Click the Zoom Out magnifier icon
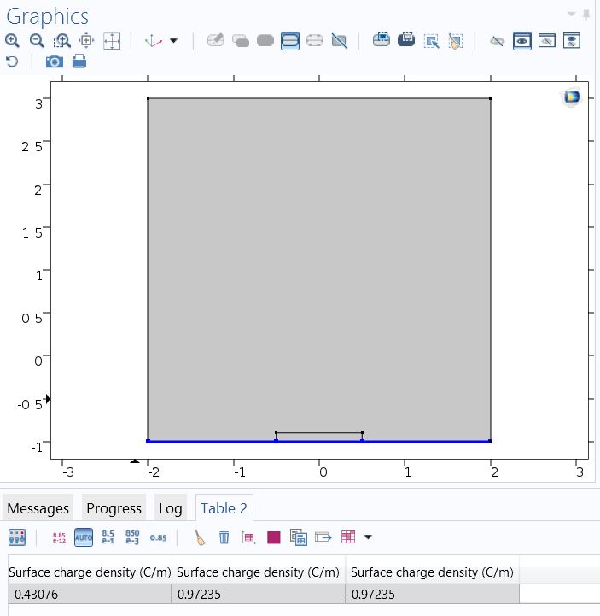600x616 pixels. point(37,40)
